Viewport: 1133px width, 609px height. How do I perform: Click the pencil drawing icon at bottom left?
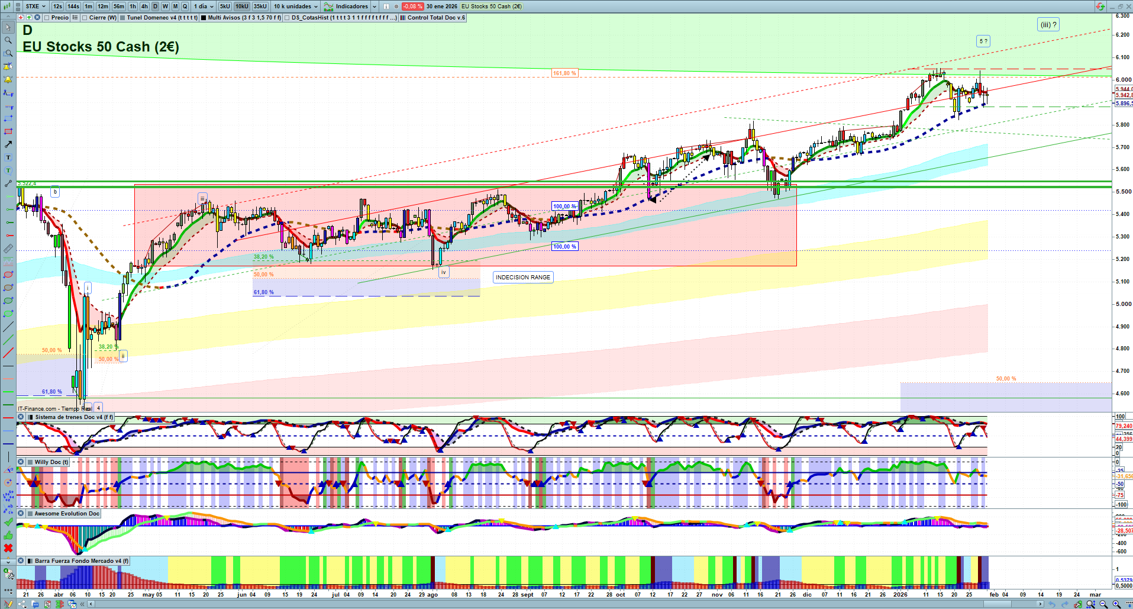click(x=8, y=604)
